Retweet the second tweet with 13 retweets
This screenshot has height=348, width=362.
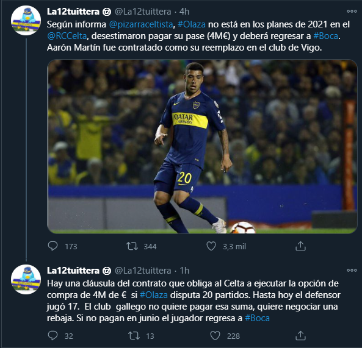click(134, 336)
